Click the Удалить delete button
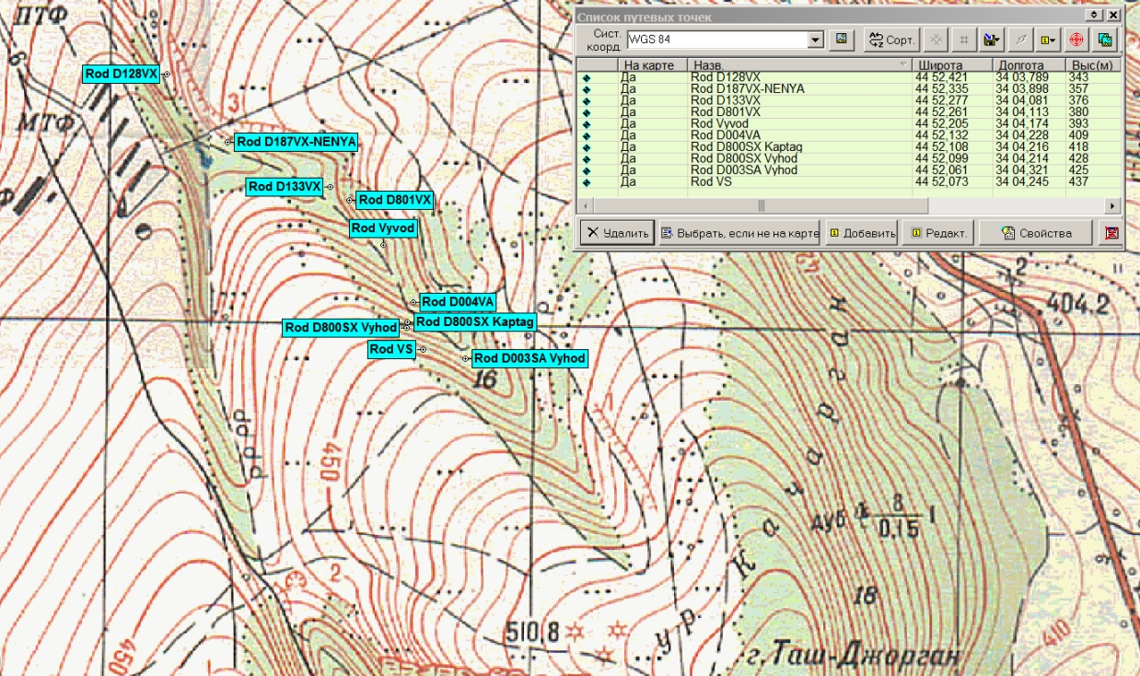This screenshot has width=1140, height=676. pyautogui.click(x=617, y=233)
